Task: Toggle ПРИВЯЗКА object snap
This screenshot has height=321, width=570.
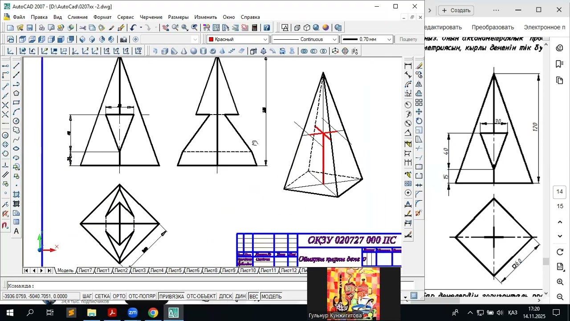Action: (x=171, y=296)
